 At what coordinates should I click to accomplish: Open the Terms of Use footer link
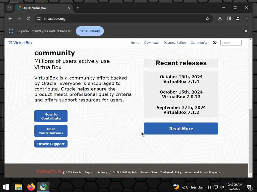click(x=149, y=172)
